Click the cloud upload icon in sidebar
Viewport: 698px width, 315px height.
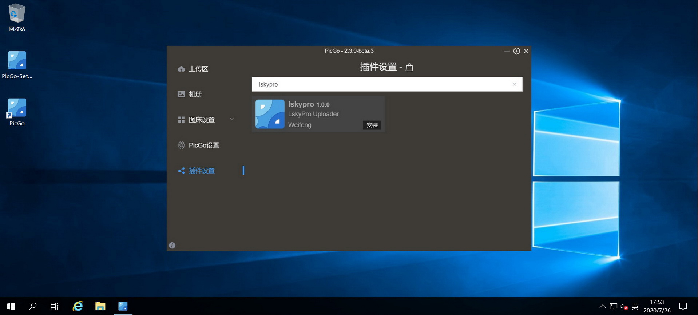click(181, 69)
